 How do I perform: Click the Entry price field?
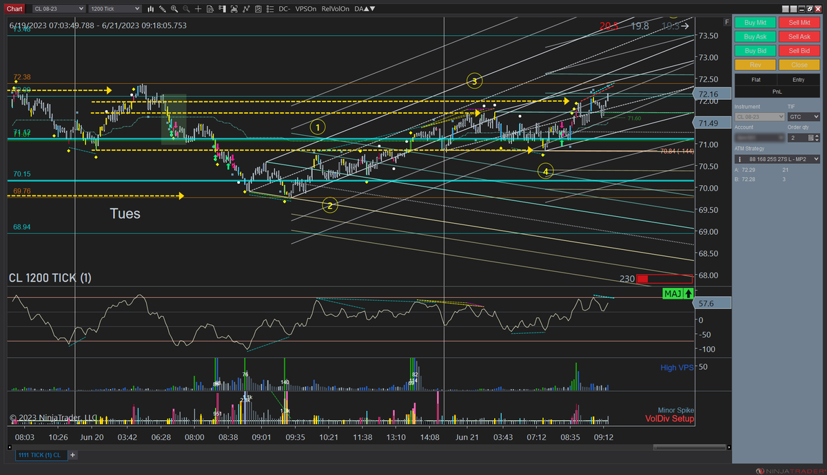pos(799,80)
